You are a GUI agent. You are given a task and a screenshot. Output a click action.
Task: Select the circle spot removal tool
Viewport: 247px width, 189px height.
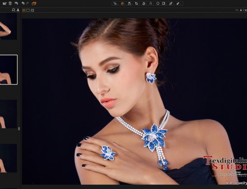tap(158, 3)
